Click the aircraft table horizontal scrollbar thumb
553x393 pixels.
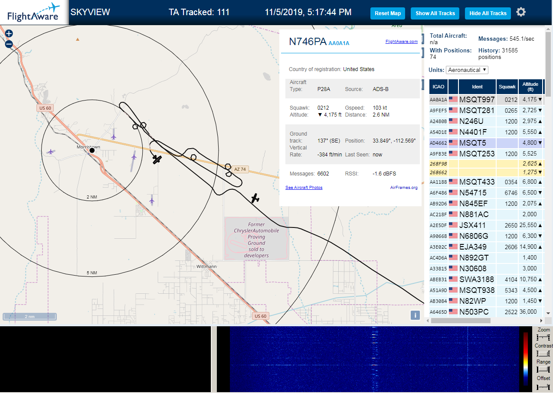[461, 321]
